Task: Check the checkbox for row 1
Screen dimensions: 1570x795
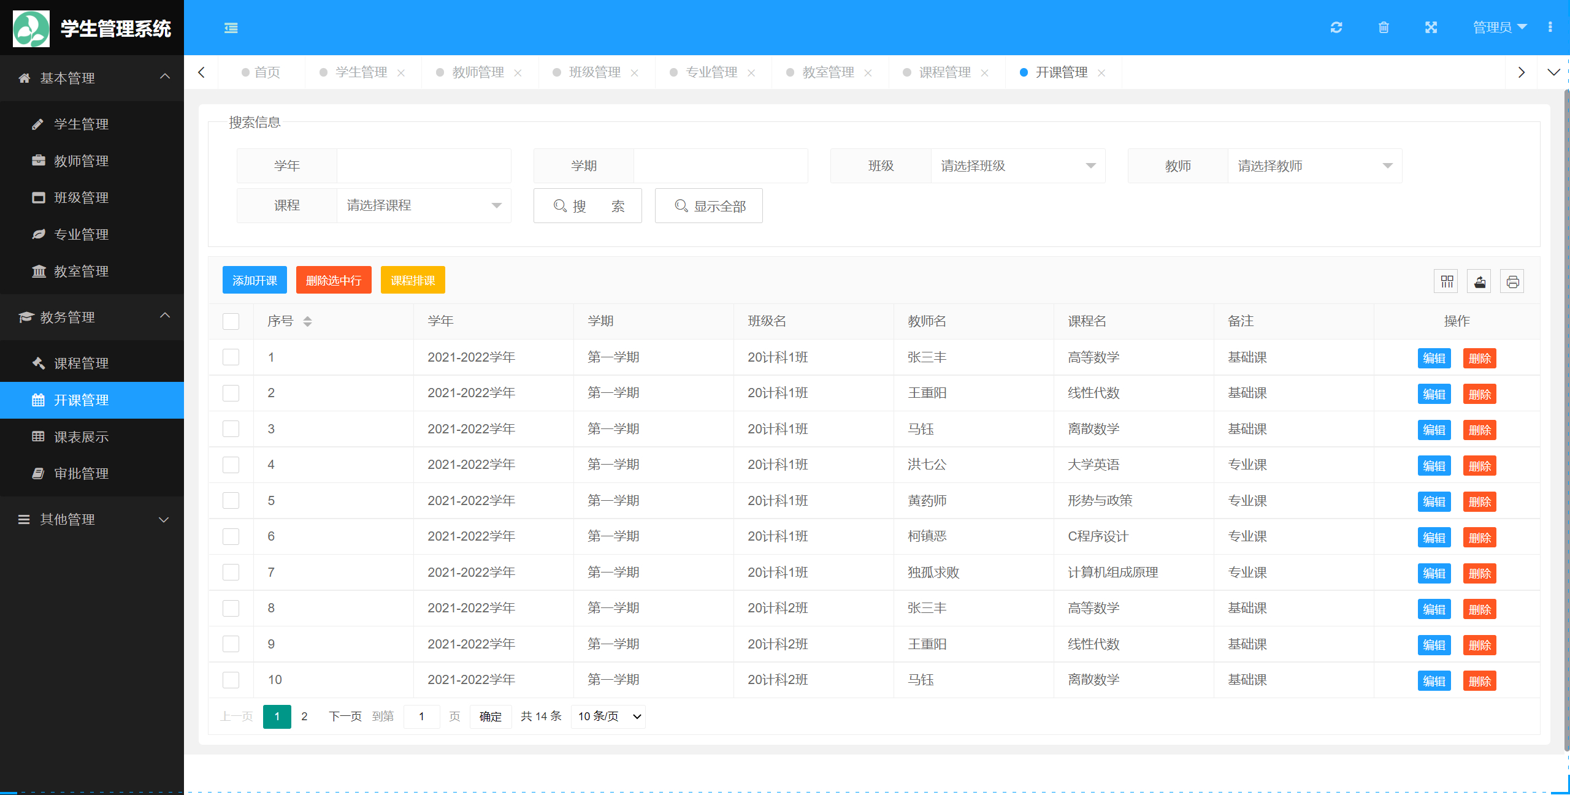Action: 231,357
